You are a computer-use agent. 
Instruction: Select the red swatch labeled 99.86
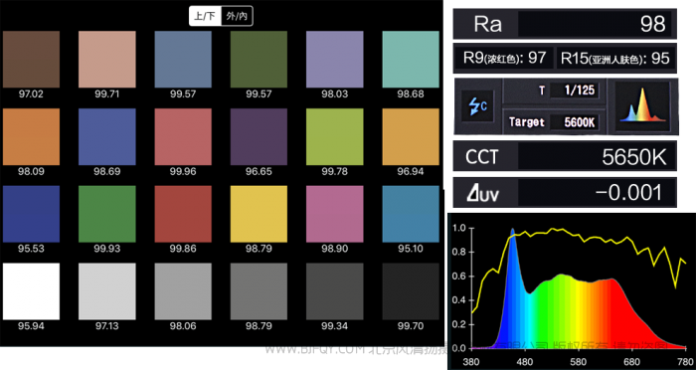(183, 214)
